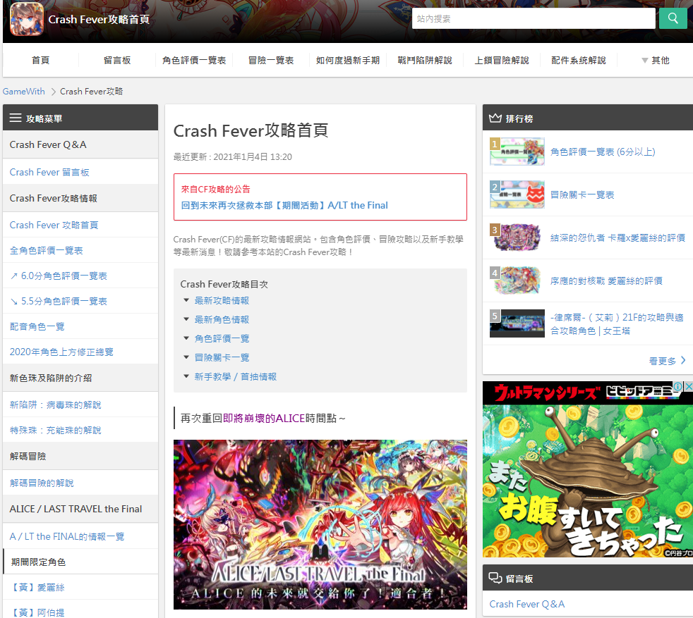Expand 最新攻略情報 in the contents list
Screen dimensions: 693x618
(x=222, y=301)
